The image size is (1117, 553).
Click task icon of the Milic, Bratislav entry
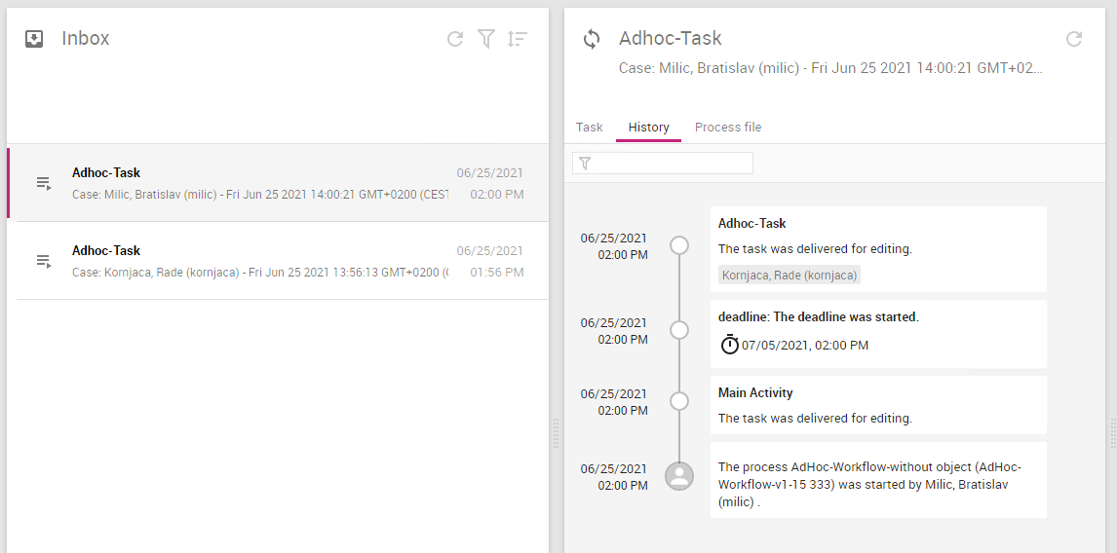pos(44,183)
